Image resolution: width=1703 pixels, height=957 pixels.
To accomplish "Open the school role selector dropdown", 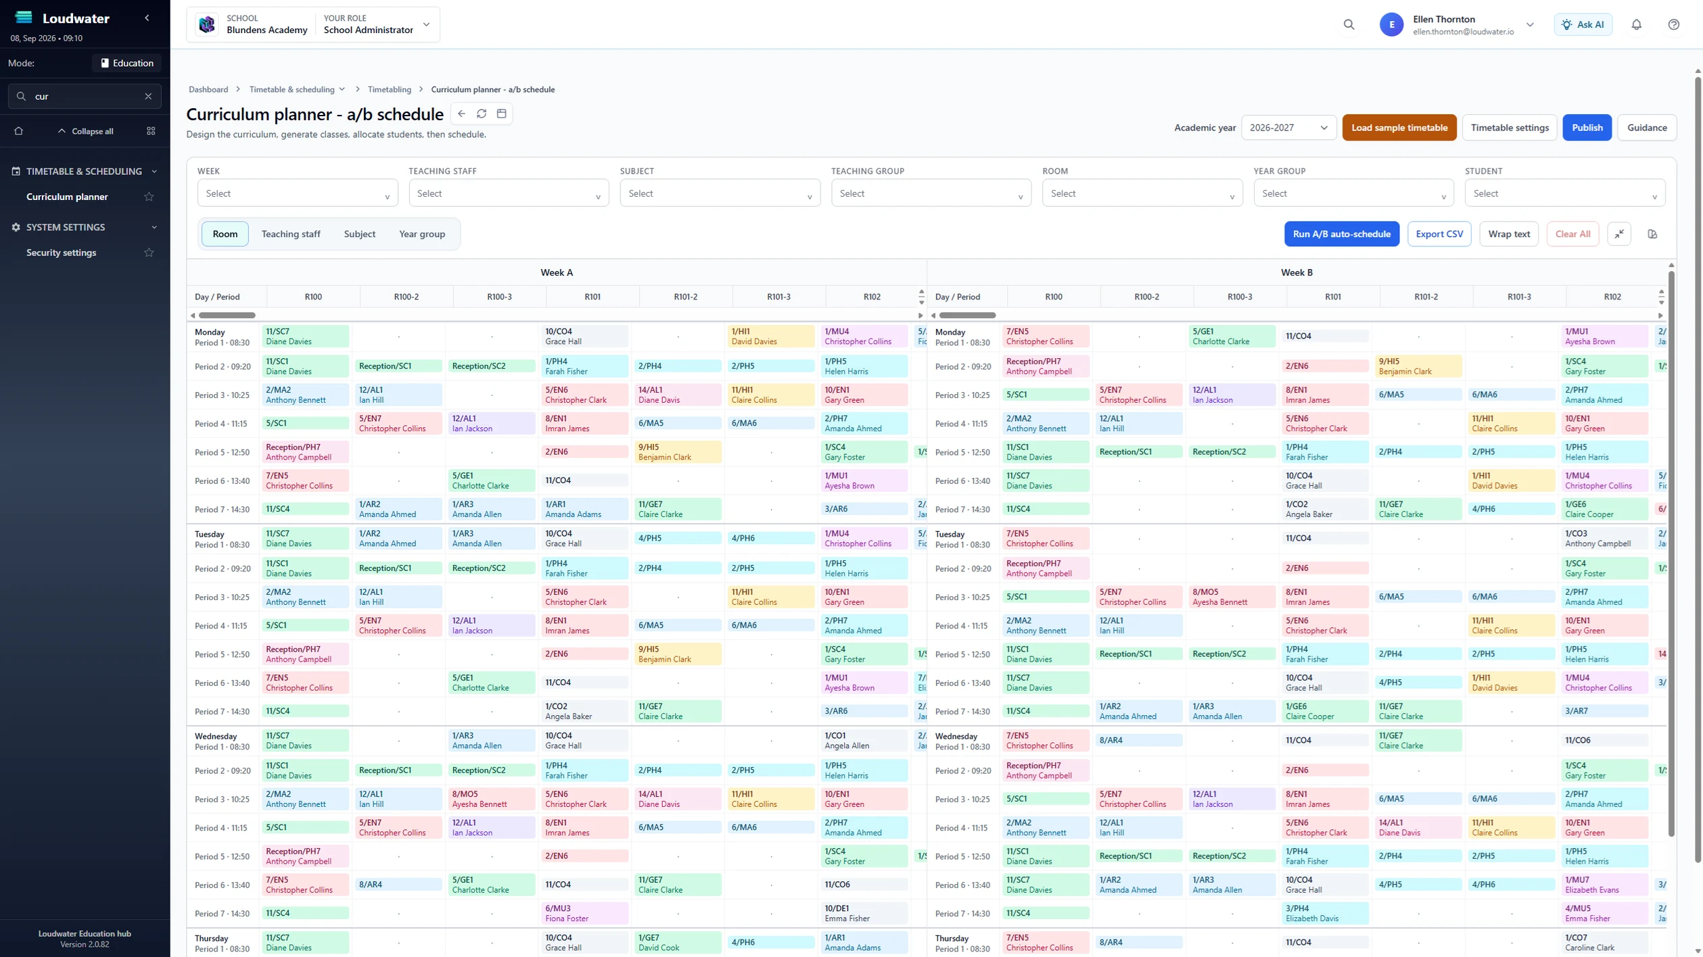I will (x=425, y=24).
